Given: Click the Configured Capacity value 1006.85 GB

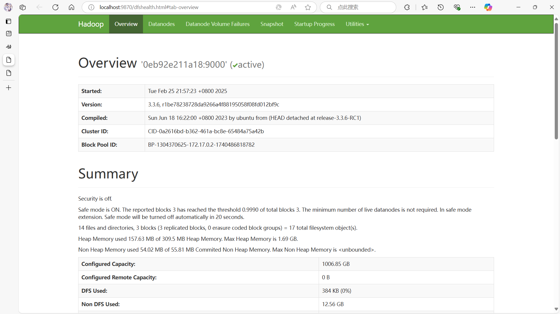Looking at the screenshot, I should tap(336, 264).
